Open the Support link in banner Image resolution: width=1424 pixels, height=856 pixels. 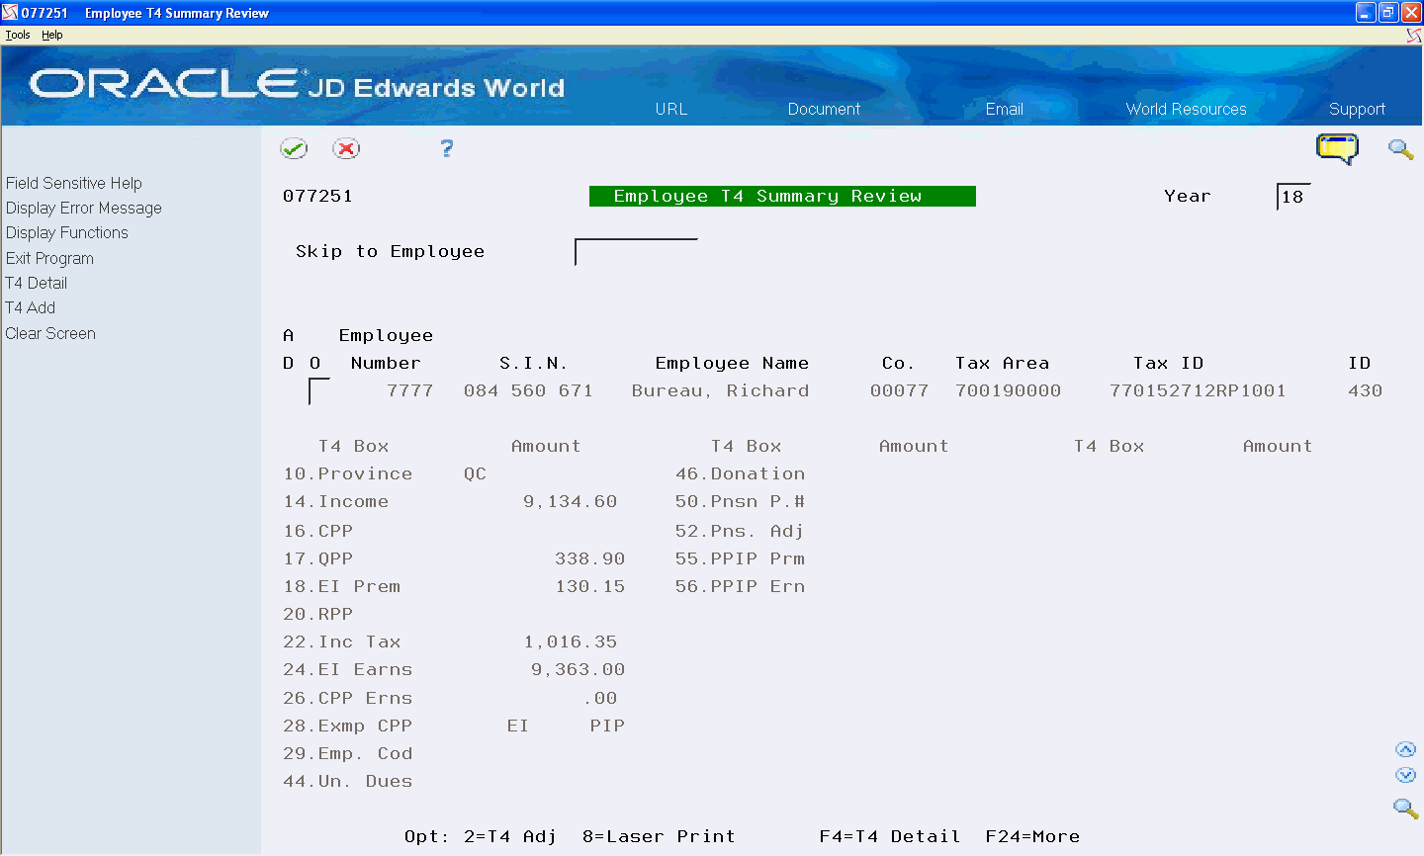(x=1357, y=109)
